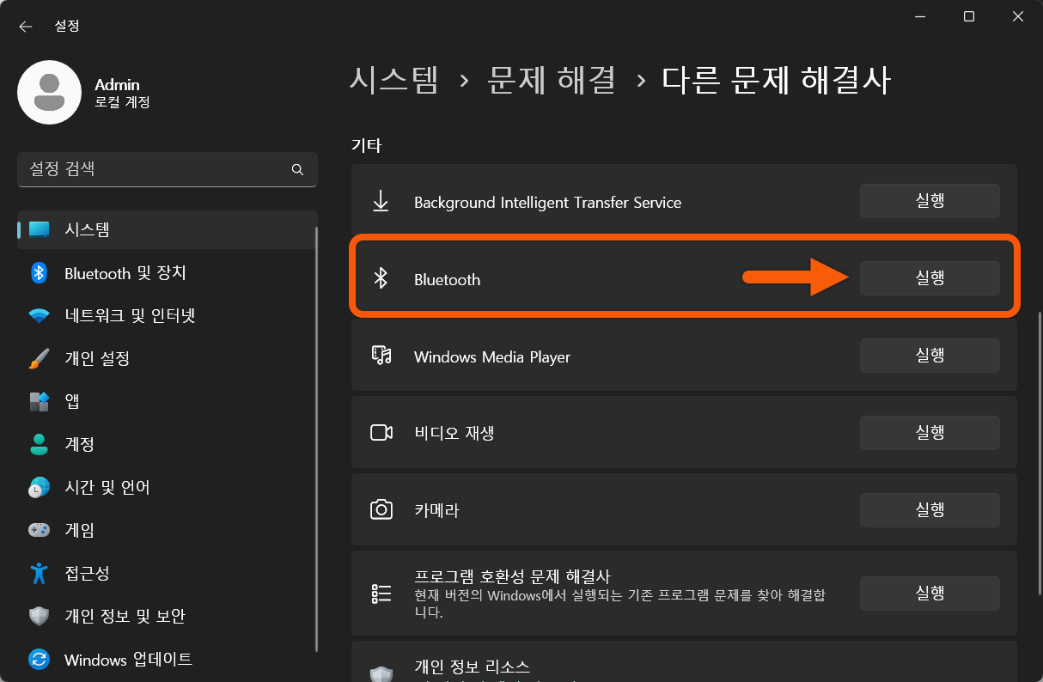Navigate to 시스템 in the breadcrumb

(x=394, y=80)
